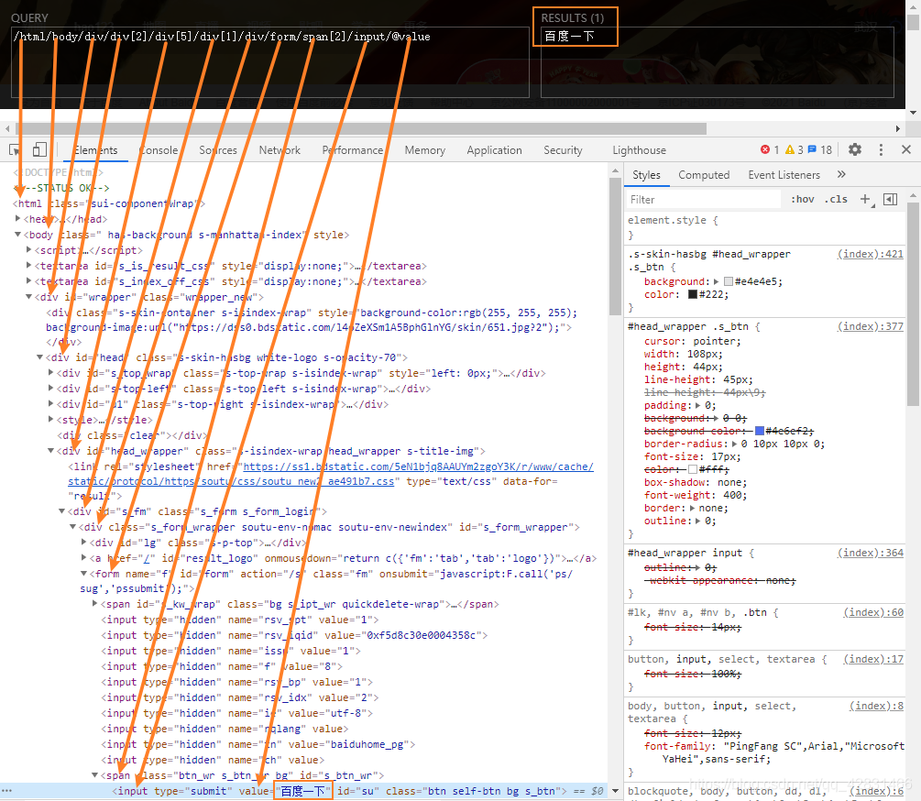
Task: Open the Sources tab
Action: click(218, 150)
